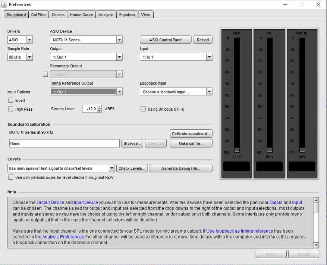Viewport: 327px width, 265px height.
Task: Click Browse for calibration file
Action: [x=132, y=143]
